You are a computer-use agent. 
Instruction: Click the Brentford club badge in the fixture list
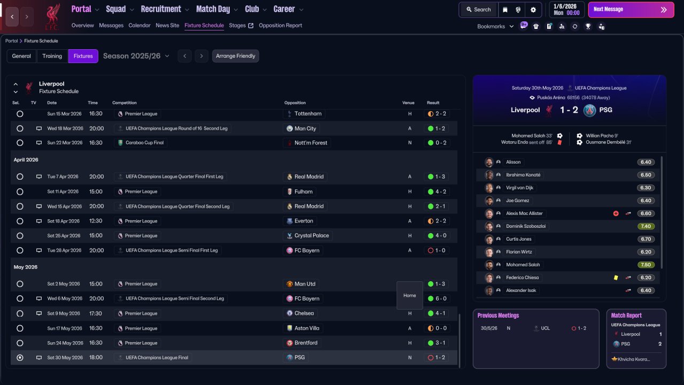[x=290, y=343]
